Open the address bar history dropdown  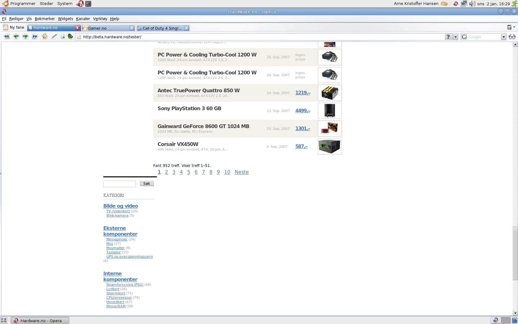(455, 37)
